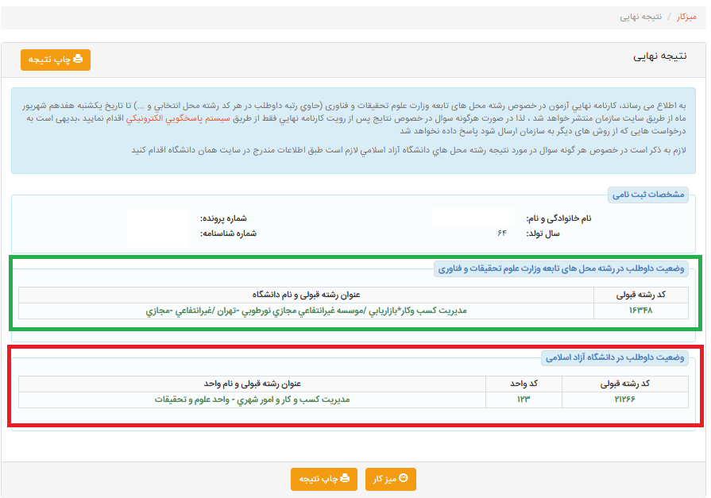
Task: Select the unit code cell ۱۲۳
Action: pos(524,400)
